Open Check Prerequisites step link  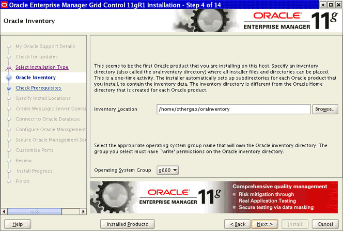click(x=39, y=88)
